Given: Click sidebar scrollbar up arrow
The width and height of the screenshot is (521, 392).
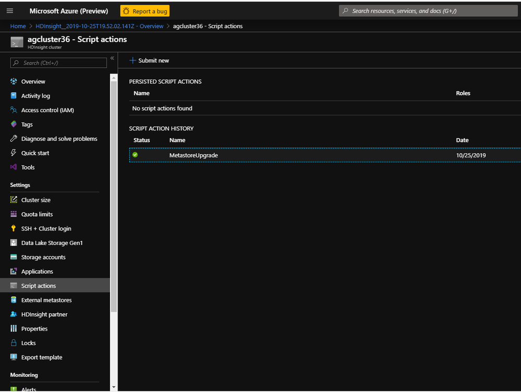Looking at the screenshot, I should (x=114, y=78).
